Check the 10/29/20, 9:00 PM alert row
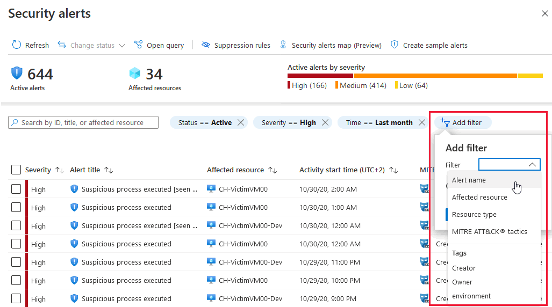 click(16, 298)
